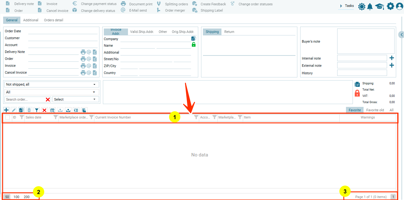Toggle the green unlock icon next to Name
The width and height of the screenshot is (404, 200).
coord(194,45)
